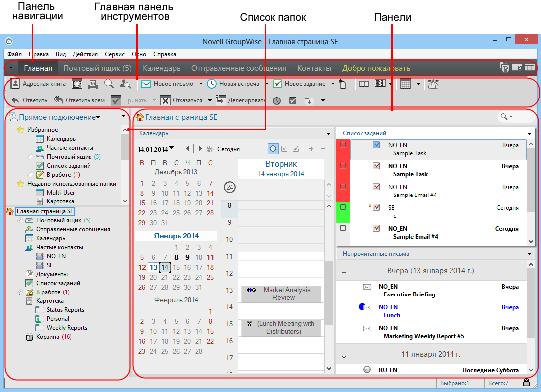Click the envelope icon of Executive Briefing
The image size is (541, 392).
coord(367,287)
